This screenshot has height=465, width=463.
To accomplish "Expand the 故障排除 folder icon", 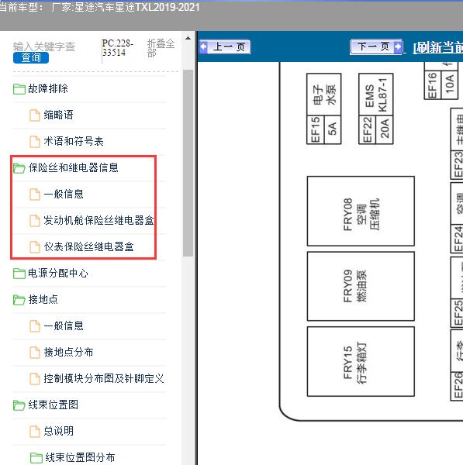I will coord(19,88).
